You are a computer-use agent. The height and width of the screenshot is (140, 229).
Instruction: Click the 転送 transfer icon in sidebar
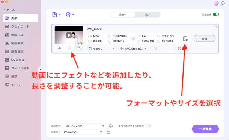point(7,77)
